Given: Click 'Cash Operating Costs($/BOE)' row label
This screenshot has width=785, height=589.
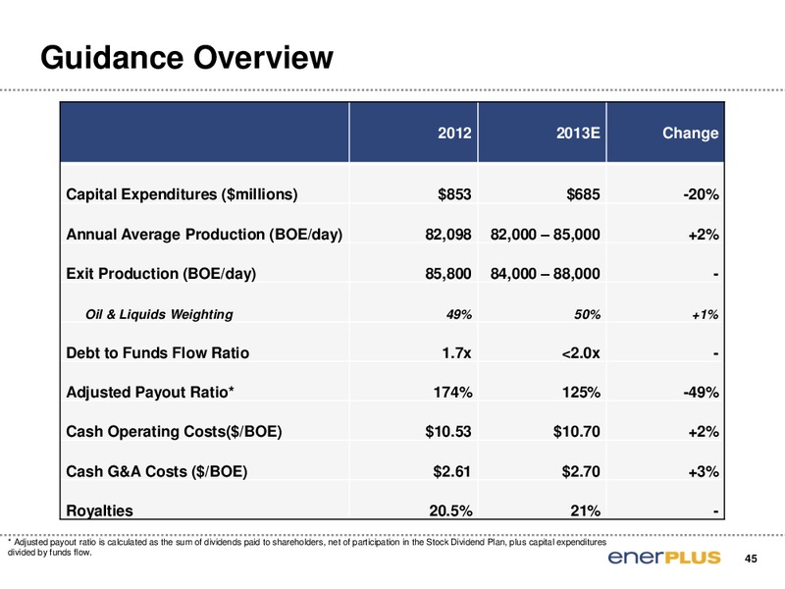Looking at the screenshot, I should click(175, 432).
